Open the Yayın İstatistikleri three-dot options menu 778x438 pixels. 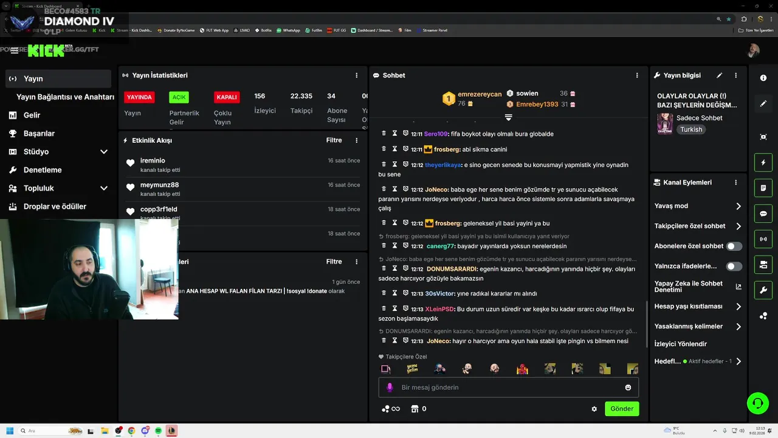[x=357, y=75]
